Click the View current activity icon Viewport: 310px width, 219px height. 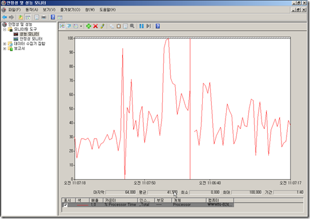coord(62,26)
